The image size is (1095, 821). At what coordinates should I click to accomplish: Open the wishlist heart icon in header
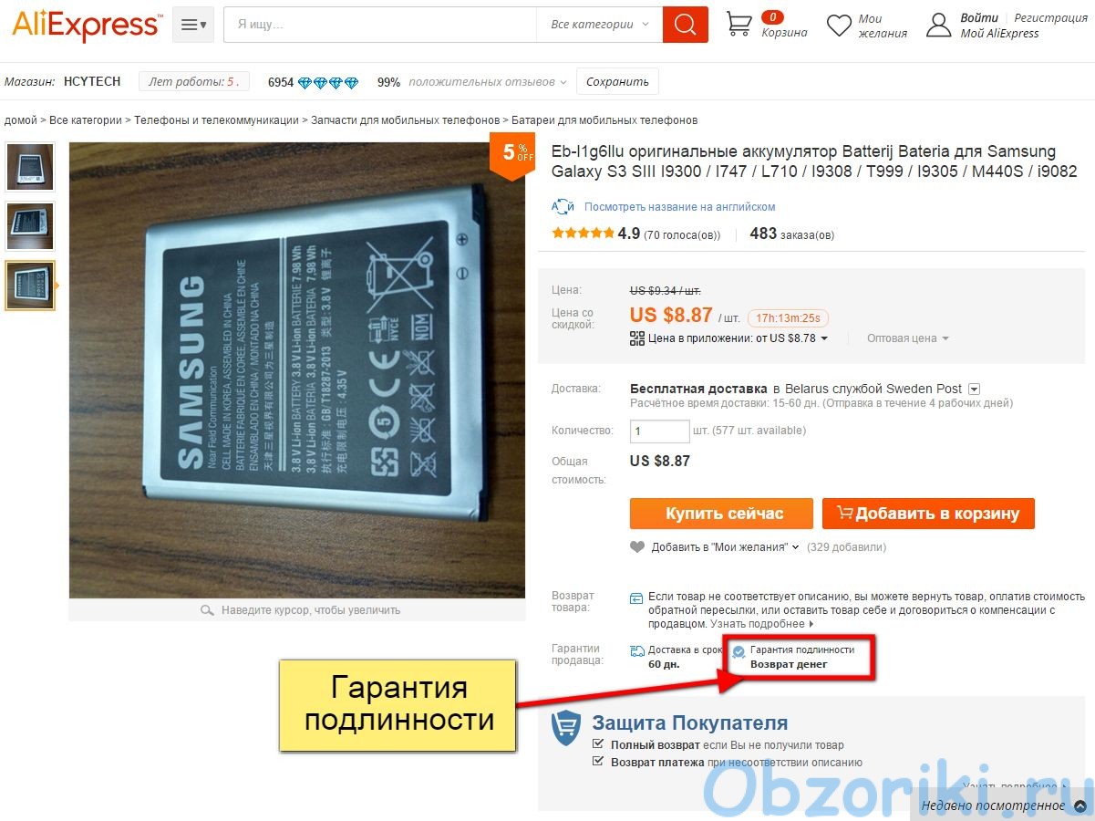pyautogui.click(x=839, y=26)
